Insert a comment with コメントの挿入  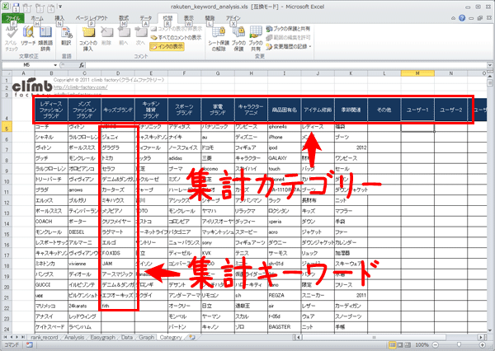coord(88,39)
